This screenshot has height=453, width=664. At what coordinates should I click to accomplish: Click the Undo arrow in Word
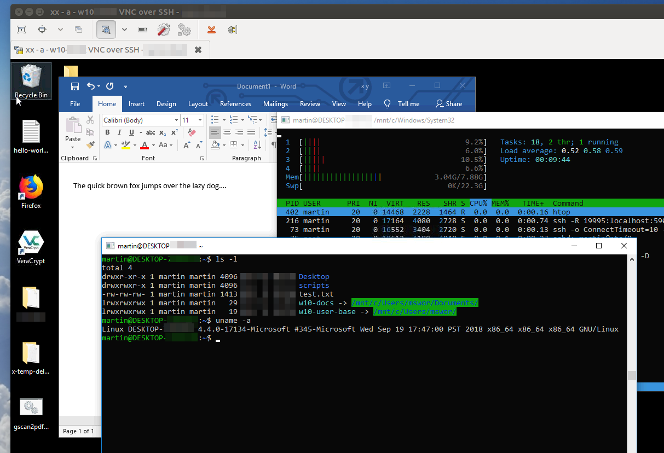click(x=91, y=86)
